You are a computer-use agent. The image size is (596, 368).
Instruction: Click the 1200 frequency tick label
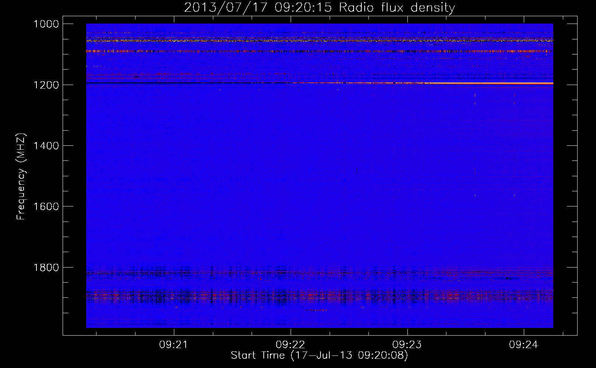(x=46, y=85)
